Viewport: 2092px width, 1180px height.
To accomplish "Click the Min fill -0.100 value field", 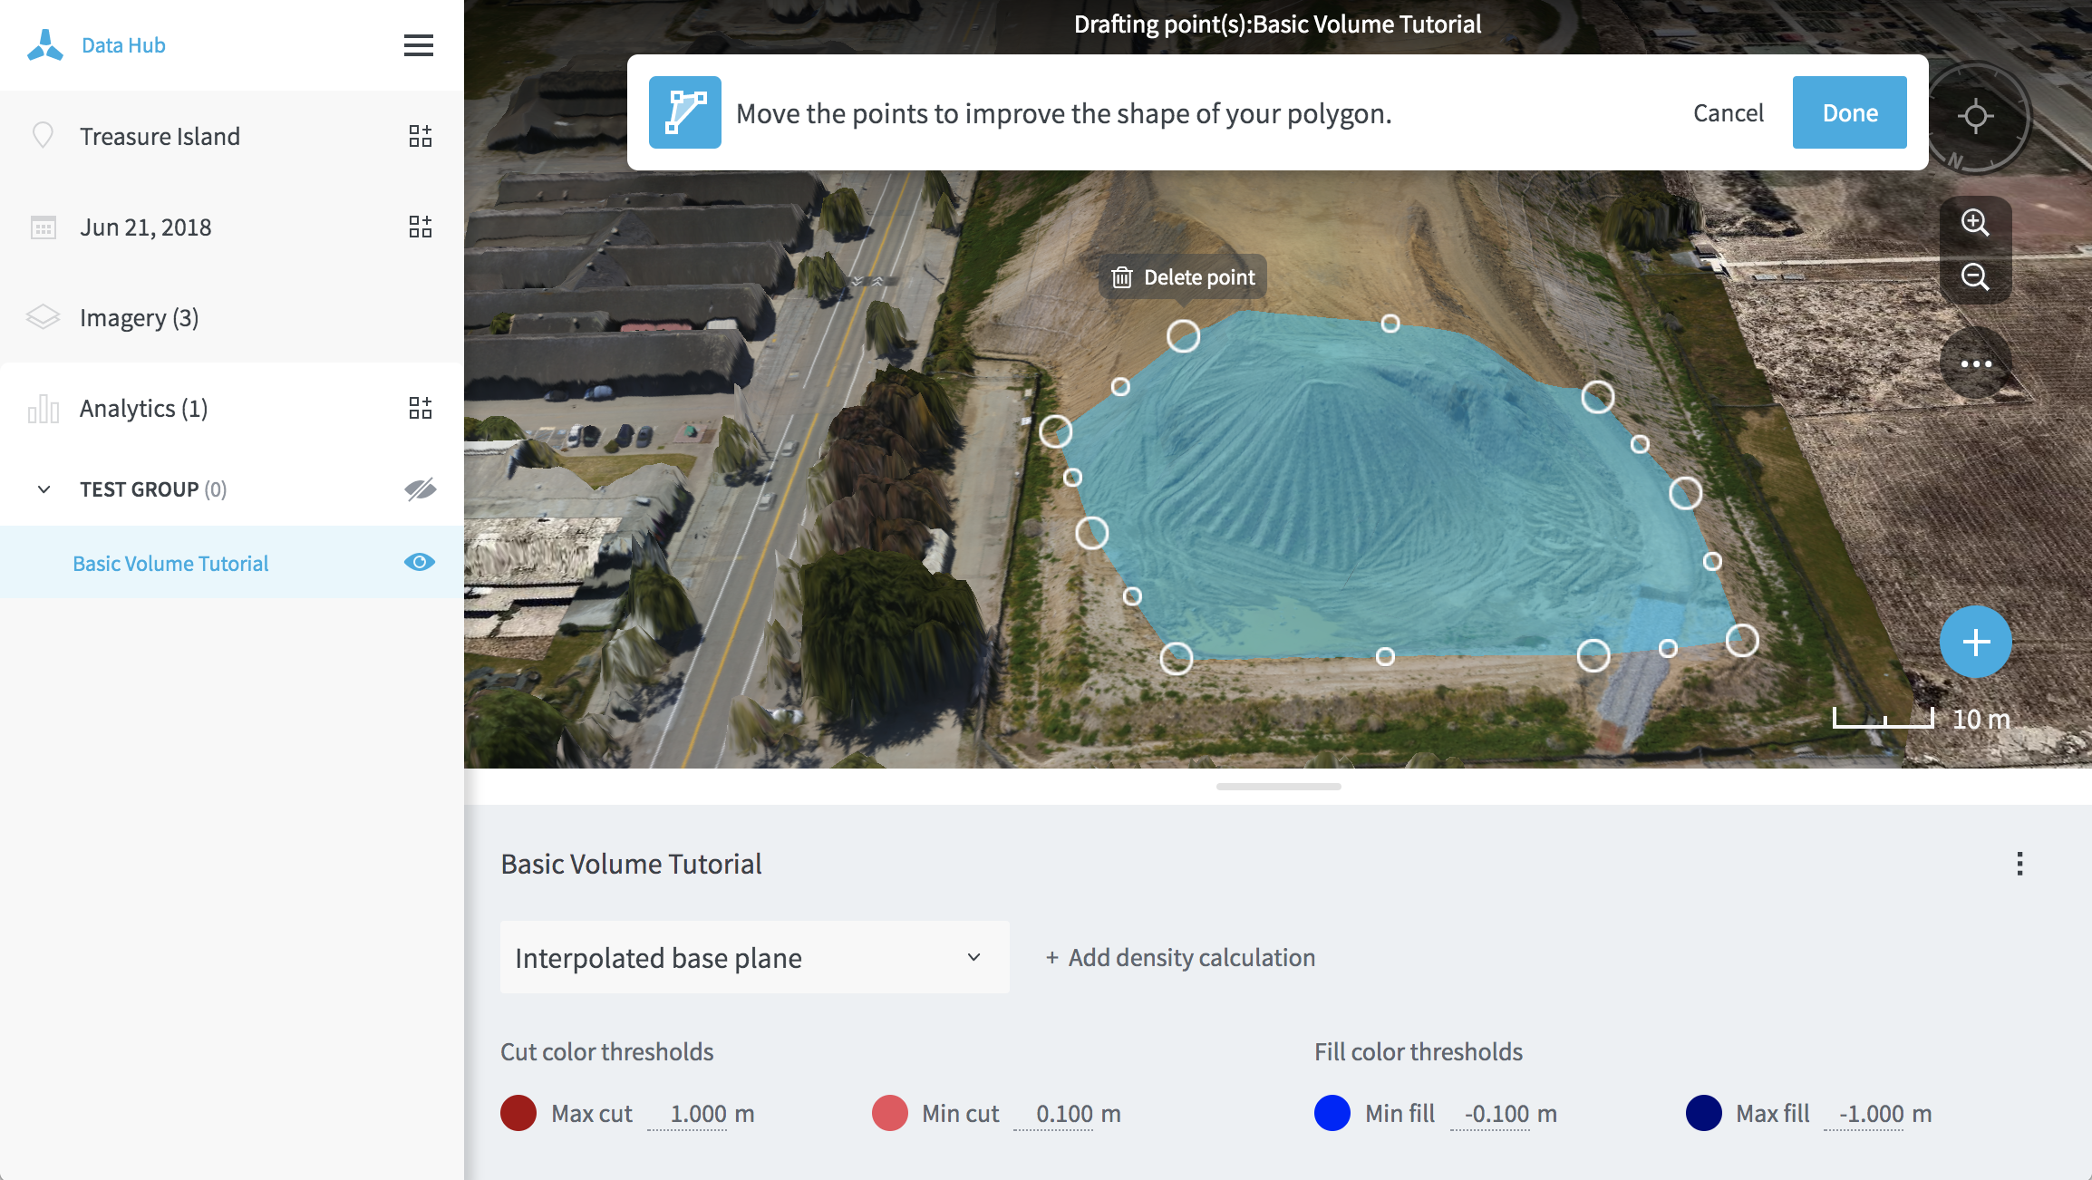I will click(1491, 1114).
